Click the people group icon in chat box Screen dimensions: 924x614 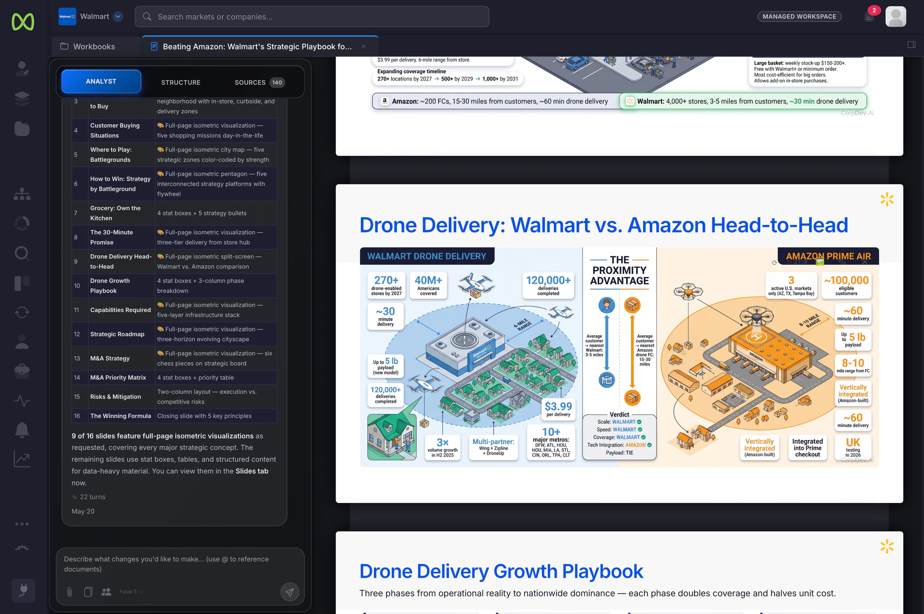107,592
